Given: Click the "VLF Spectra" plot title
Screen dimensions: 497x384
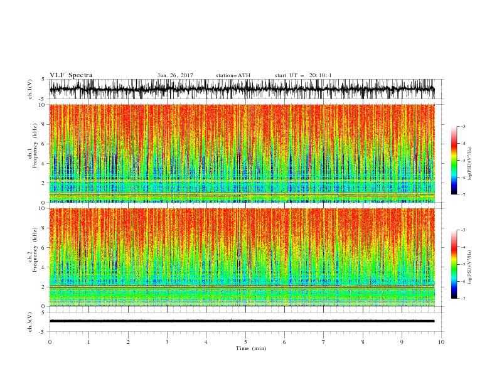Looking at the screenshot, I should [71, 75].
